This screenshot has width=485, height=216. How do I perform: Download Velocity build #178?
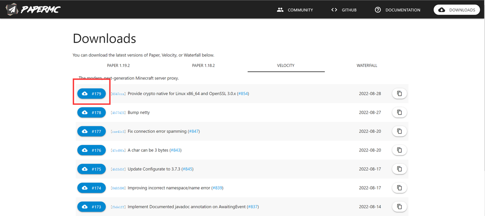[92, 112]
